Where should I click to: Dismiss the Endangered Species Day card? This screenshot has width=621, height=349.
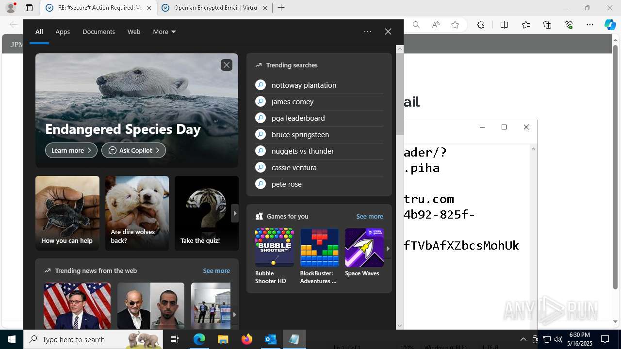[x=227, y=65]
